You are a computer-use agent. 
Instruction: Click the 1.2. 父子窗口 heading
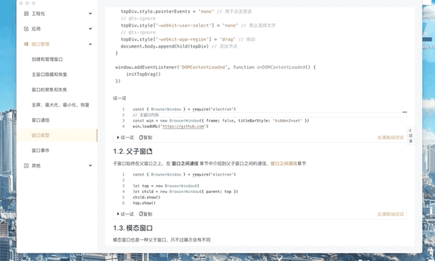pyautogui.click(x=133, y=152)
